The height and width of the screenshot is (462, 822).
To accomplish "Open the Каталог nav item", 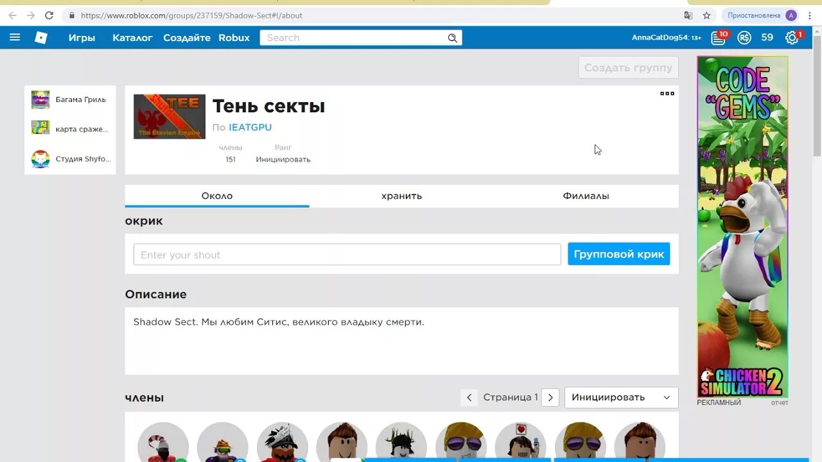I will pos(132,38).
